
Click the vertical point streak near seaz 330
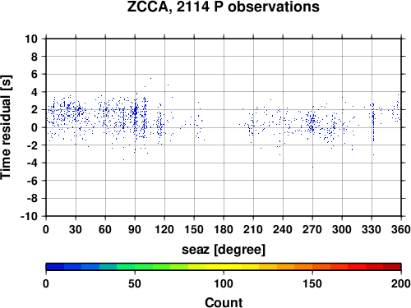coord(373,122)
